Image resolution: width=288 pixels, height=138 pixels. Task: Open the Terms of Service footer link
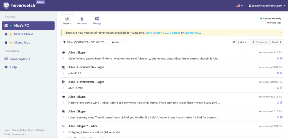37,130
